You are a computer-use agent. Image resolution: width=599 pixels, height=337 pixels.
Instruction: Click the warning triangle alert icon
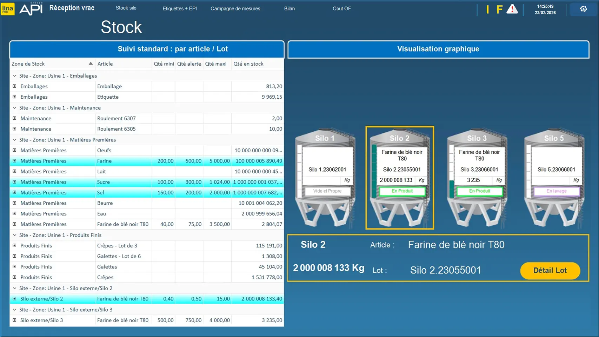click(512, 9)
